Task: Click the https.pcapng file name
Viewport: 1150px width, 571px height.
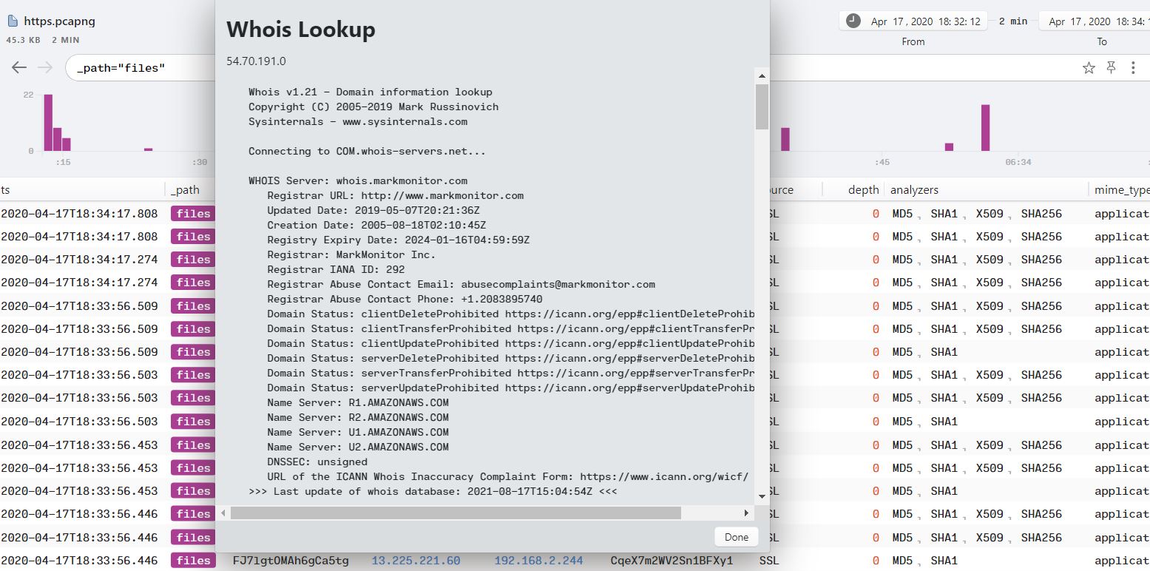Action: pyautogui.click(x=60, y=21)
